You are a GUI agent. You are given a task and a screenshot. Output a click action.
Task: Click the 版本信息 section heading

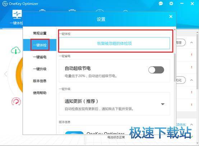[65, 122]
